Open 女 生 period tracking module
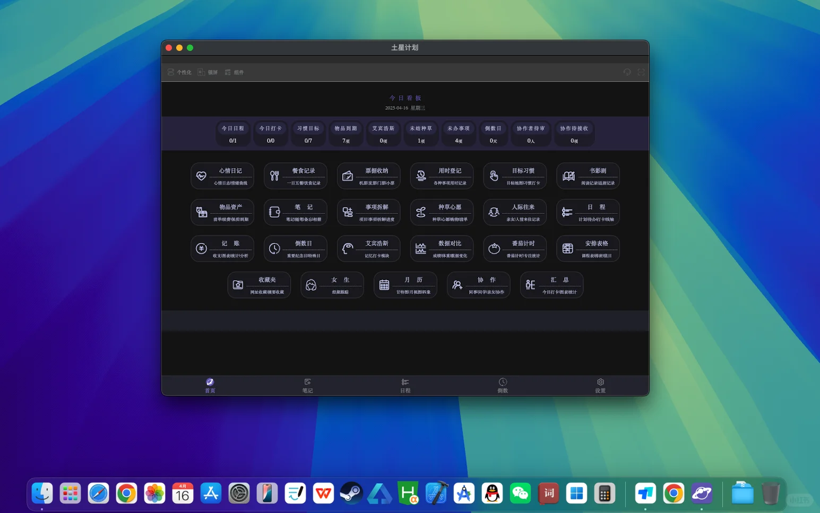The width and height of the screenshot is (820, 513). (x=332, y=285)
